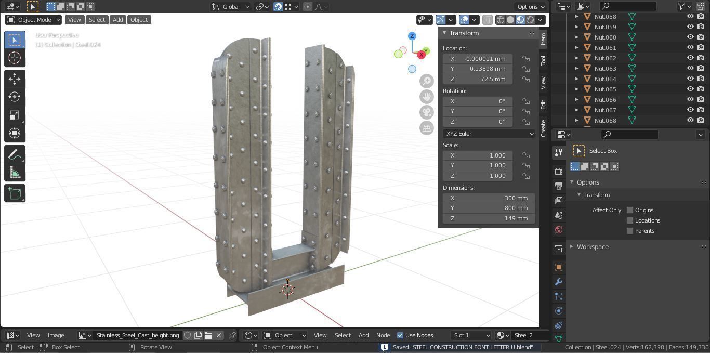Open the XYZ Euler rotation mode dropdown
Screen dimensions: 710x353
click(489, 134)
